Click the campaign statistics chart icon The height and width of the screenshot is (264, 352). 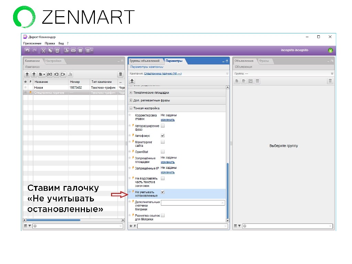point(70,74)
